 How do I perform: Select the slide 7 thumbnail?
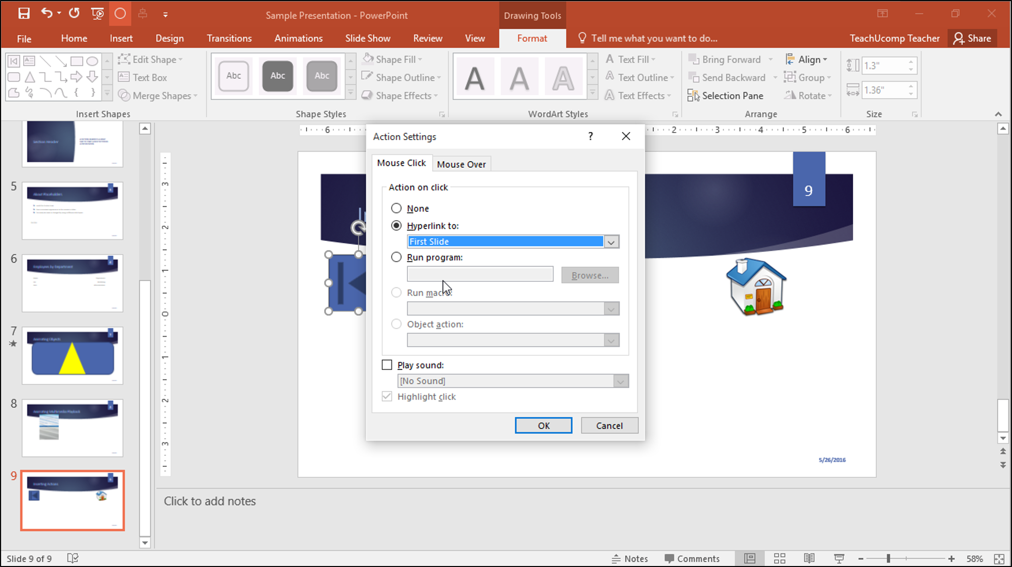(x=72, y=355)
